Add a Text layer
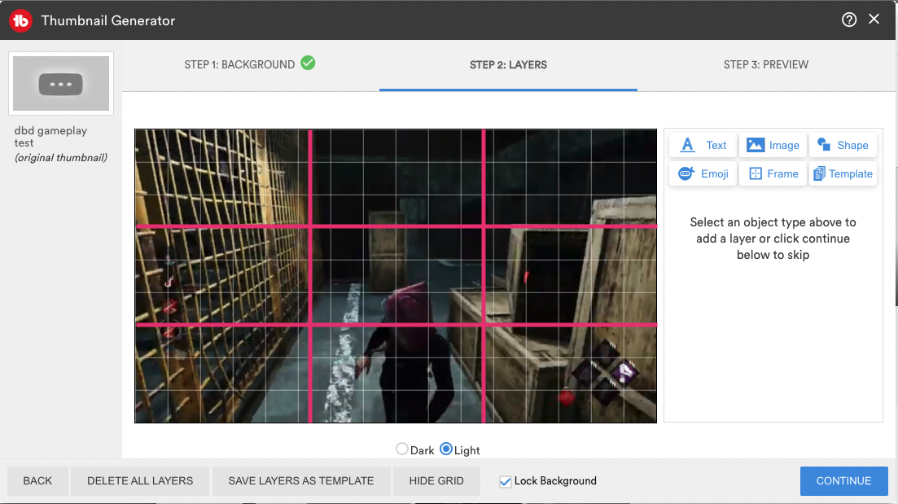 pyautogui.click(x=703, y=146)
